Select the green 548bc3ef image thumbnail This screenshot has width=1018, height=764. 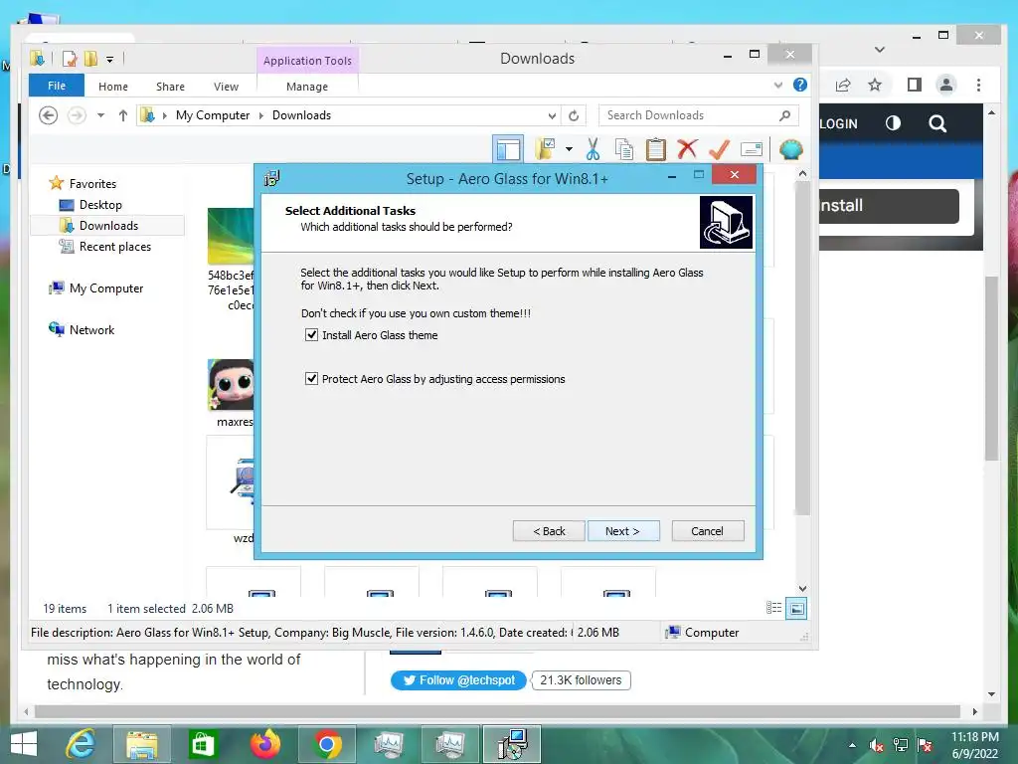click(x=231, y=236)
